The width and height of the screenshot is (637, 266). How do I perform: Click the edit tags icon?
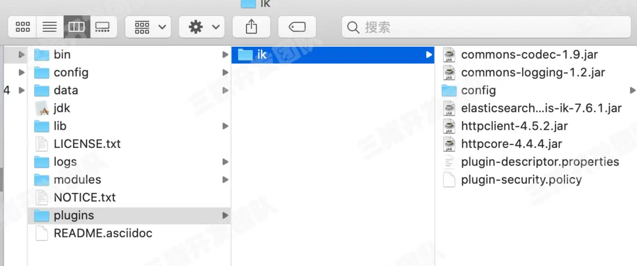pyautogui.click(x=297, y=27)
